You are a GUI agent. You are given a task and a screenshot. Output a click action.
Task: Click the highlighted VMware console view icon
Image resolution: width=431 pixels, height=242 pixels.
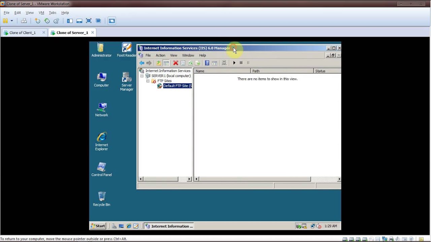pos(112,21)
